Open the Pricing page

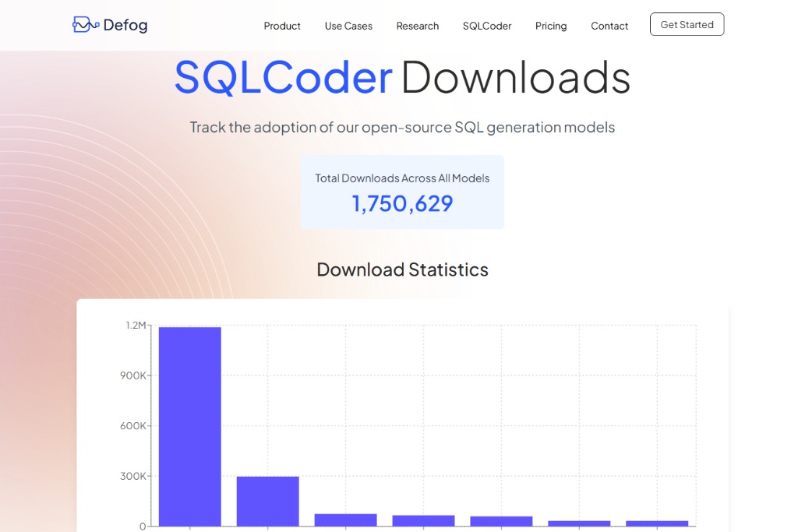tap(551, 26)
